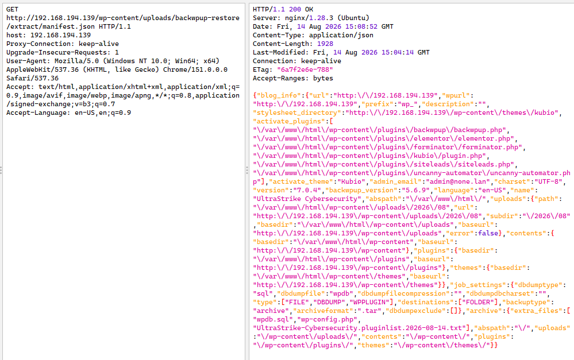
Task: Select the Upgrade-Insecure-Requests: 1 header
Action: click(63, 52)
